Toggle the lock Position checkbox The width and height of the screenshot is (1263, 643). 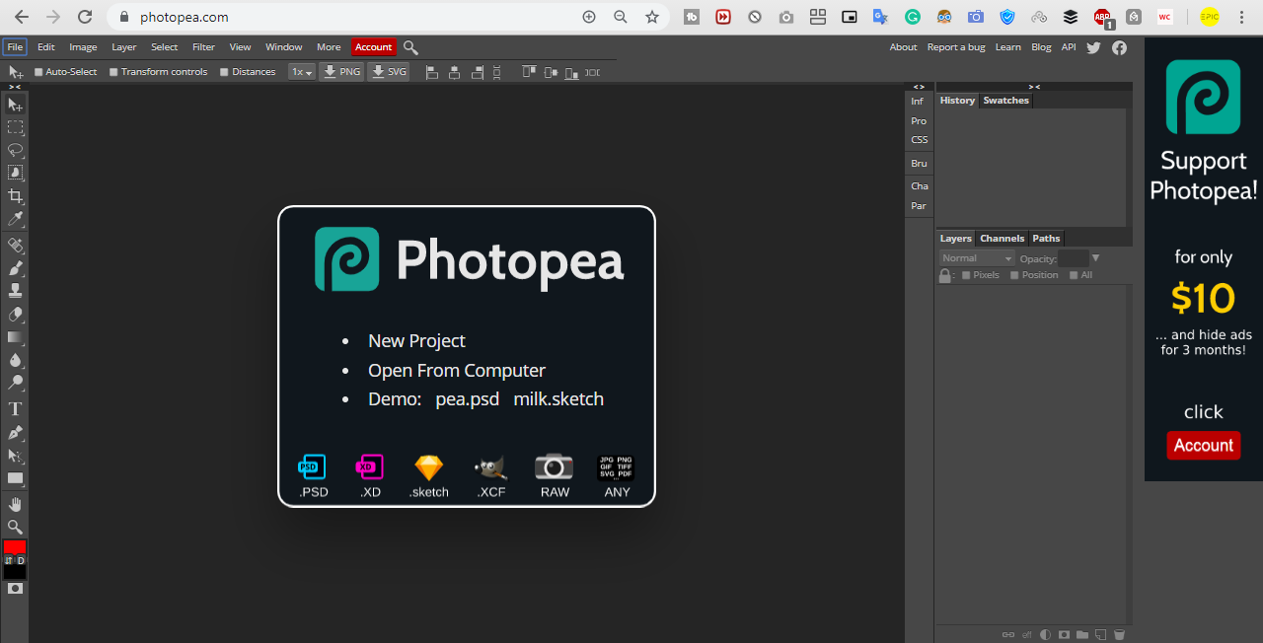(x=1014, y=275)
